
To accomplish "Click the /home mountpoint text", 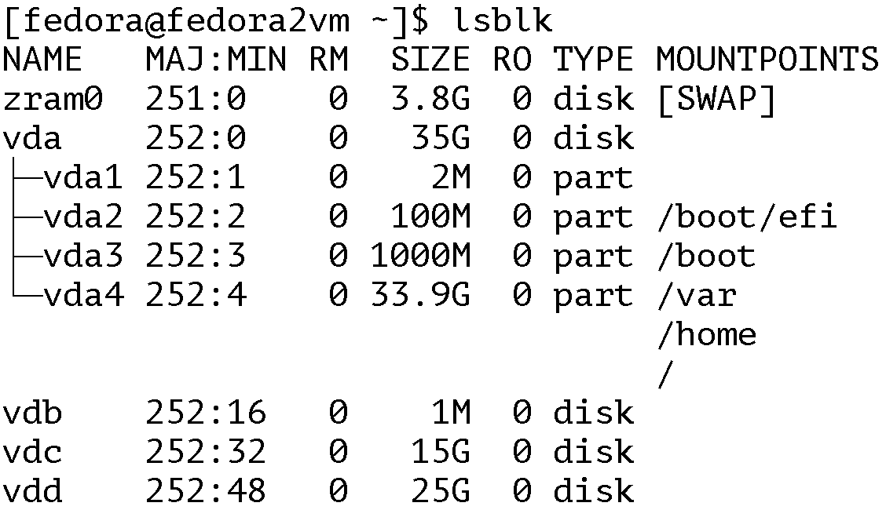I will 706,335.
